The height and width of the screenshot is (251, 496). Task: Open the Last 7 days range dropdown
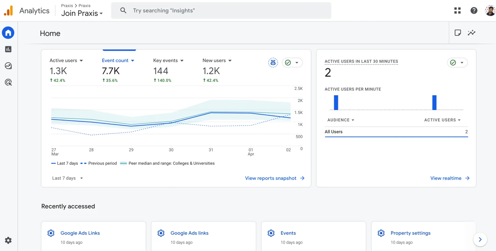point(68,178)
